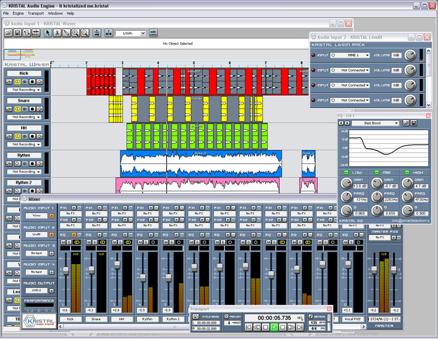Select the pen drawing tool in the toolbar
The width and height of the screenshot is (438, 339).
tap(66, 33)
